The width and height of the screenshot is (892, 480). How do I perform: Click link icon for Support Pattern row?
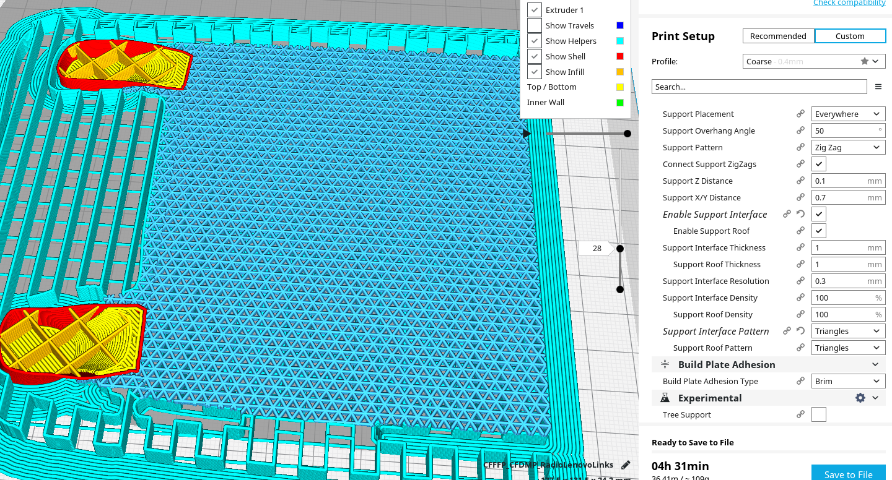(x=800, y=147)
